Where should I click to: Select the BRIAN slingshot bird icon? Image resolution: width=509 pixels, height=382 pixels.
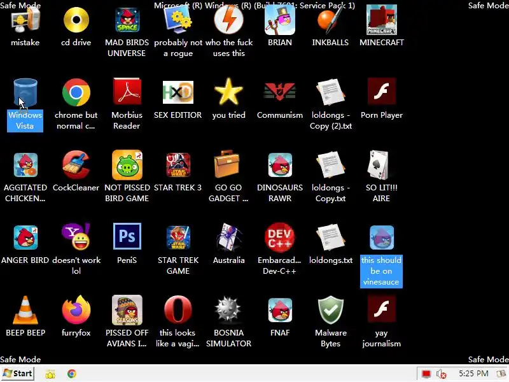[x=280, y=20]
